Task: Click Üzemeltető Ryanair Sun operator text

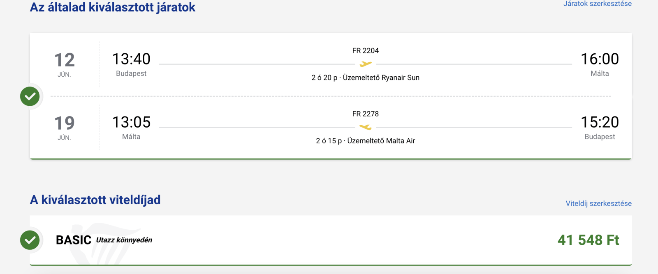Action: (381, 78)
